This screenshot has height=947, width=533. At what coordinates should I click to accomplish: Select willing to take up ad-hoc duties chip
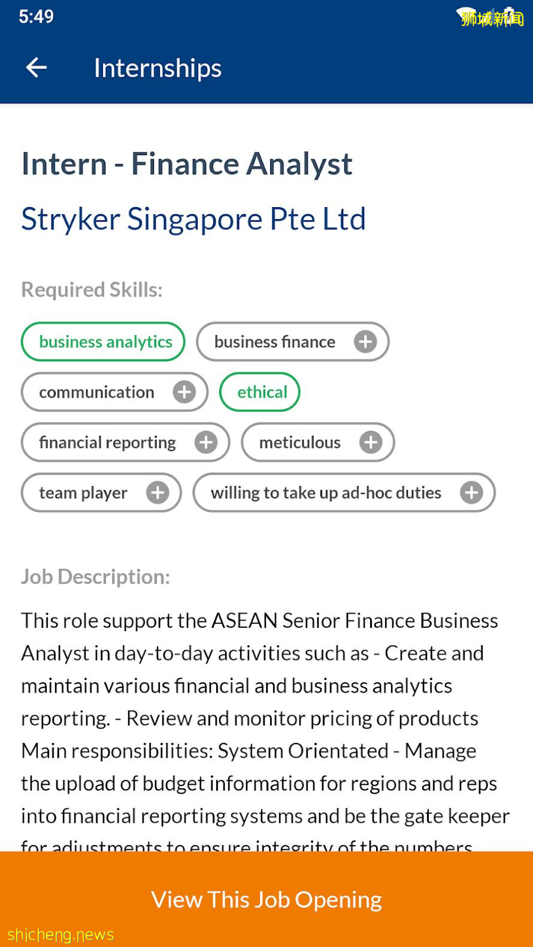pyautogui.click(x=326, y=493)
